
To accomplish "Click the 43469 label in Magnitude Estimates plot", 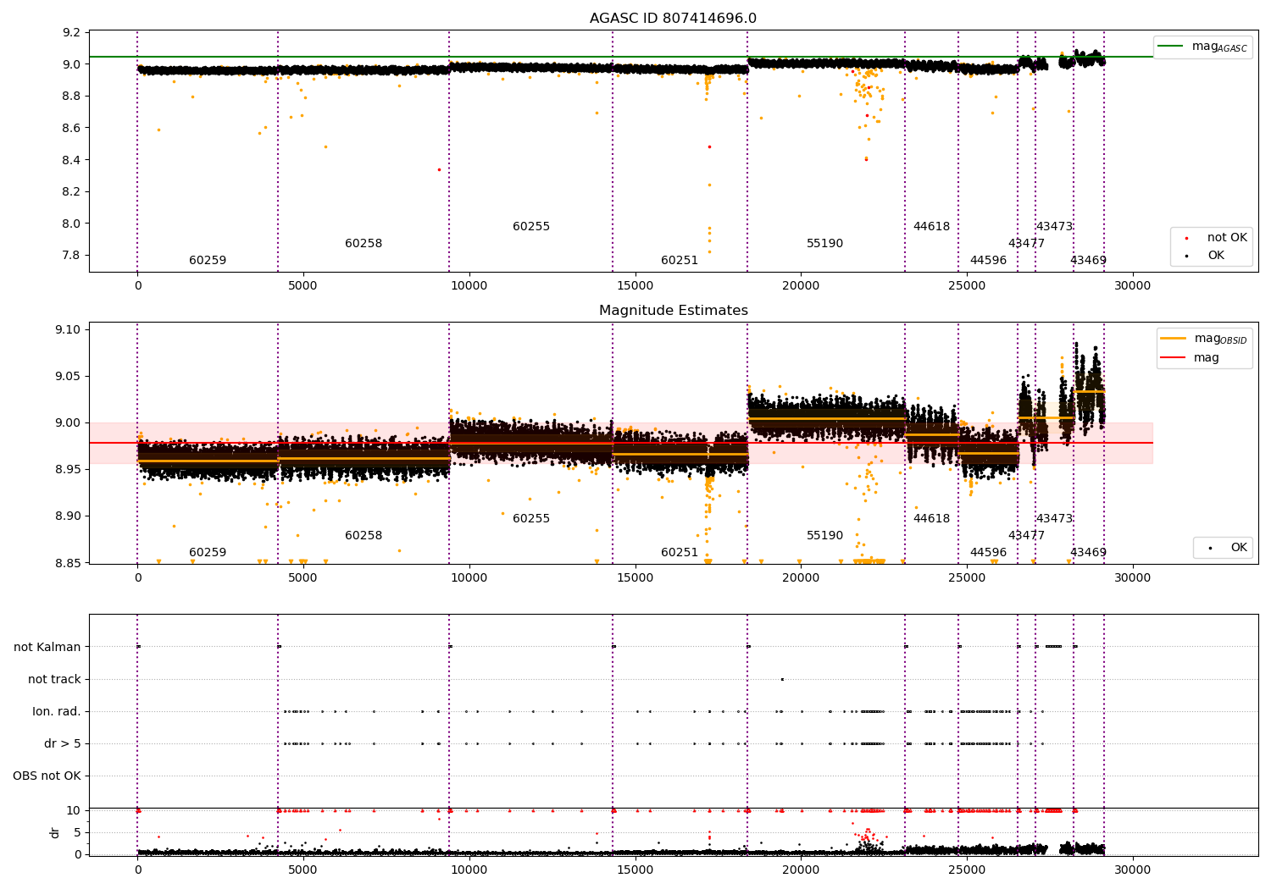I will click(1088, 553).
